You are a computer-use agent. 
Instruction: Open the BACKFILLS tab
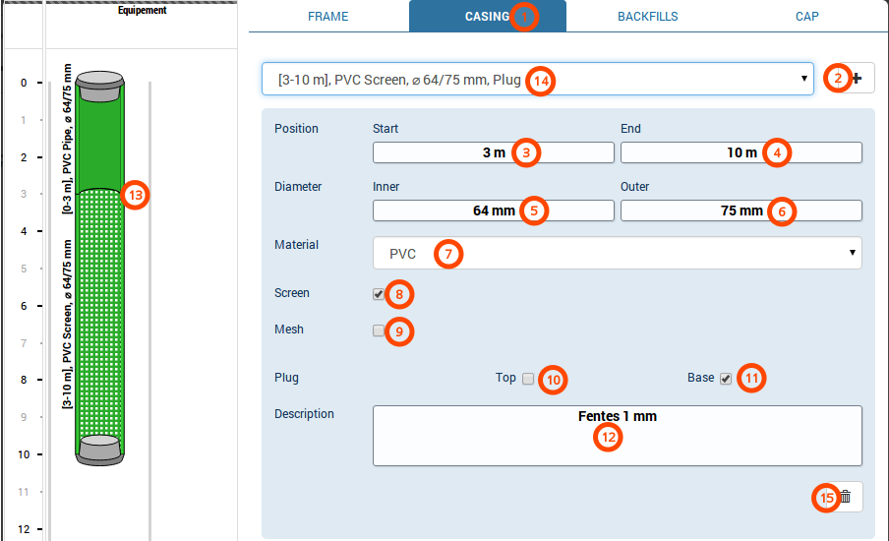click(647, 17)
